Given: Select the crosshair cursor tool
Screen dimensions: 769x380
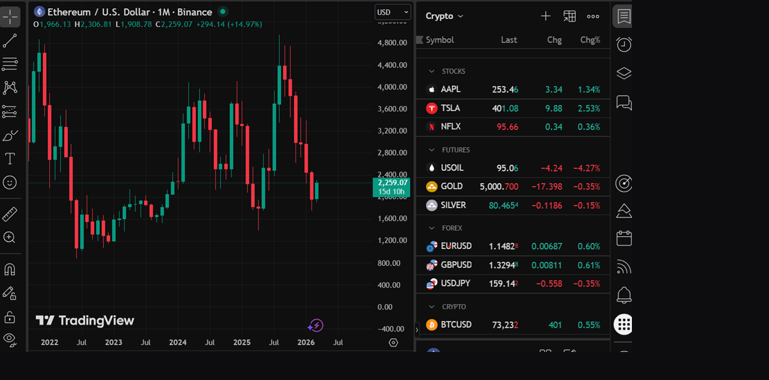Looking at the screenshot, I should click(x=10, y=17).
